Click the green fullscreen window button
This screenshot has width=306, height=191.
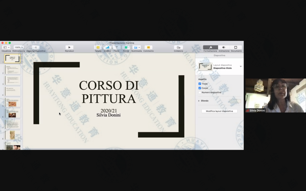tap(10, 43)
